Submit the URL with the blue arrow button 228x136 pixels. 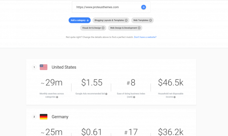click(x=143, y=7)
